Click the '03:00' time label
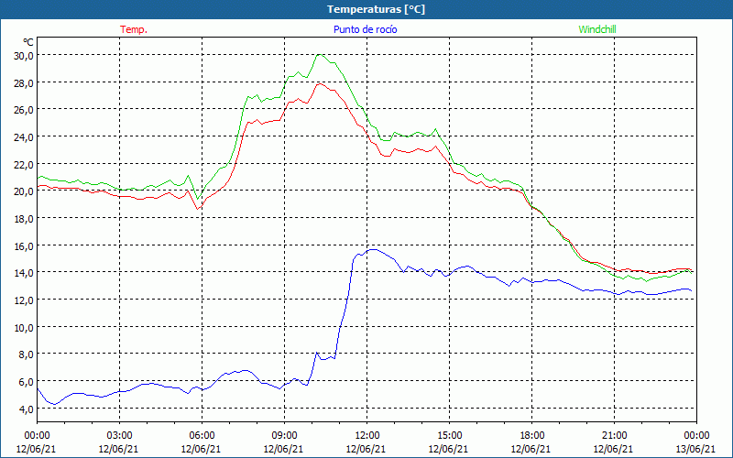Viewport: 733px width, 458px height. pyautogui.click(x=119, y=436)
